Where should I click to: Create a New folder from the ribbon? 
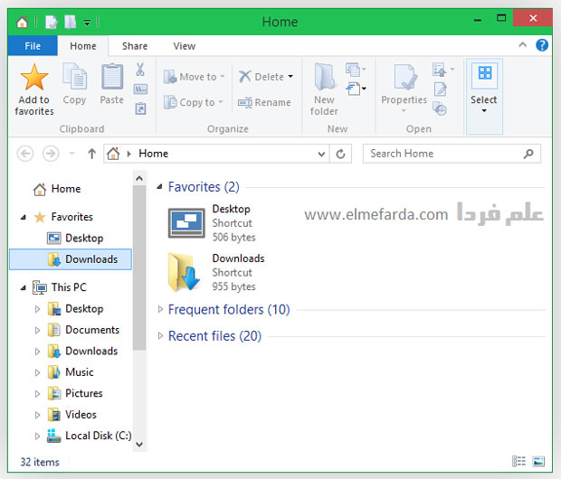324,85
